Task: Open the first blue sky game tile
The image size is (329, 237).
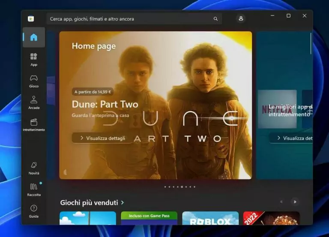Action: [88, 218]
